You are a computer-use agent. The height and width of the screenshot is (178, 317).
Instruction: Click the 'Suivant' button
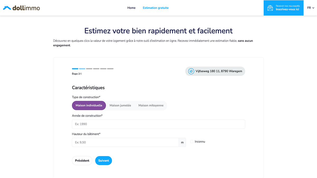point(104,160)
